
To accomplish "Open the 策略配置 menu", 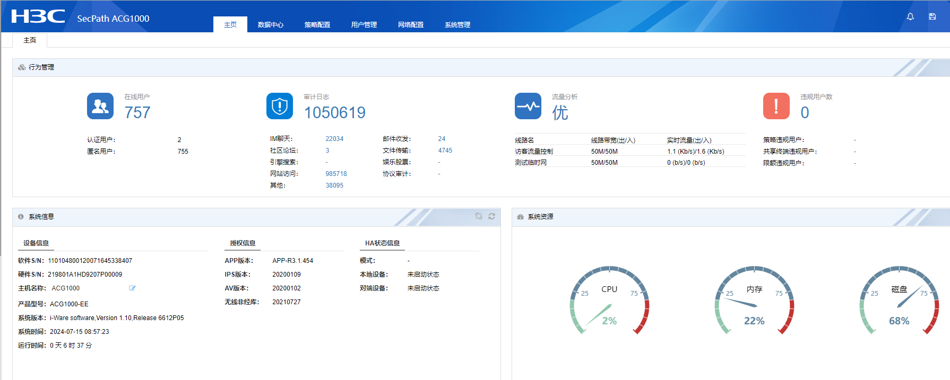I will [317, 25].
